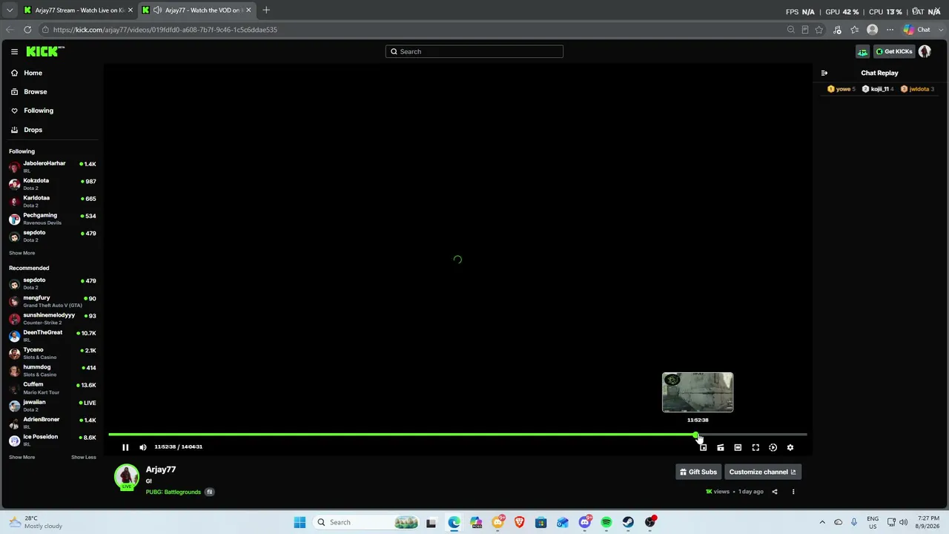Click the browser address bar URL
The height and width of the screenshot is (534, 949).
click(x=165, y=30)
